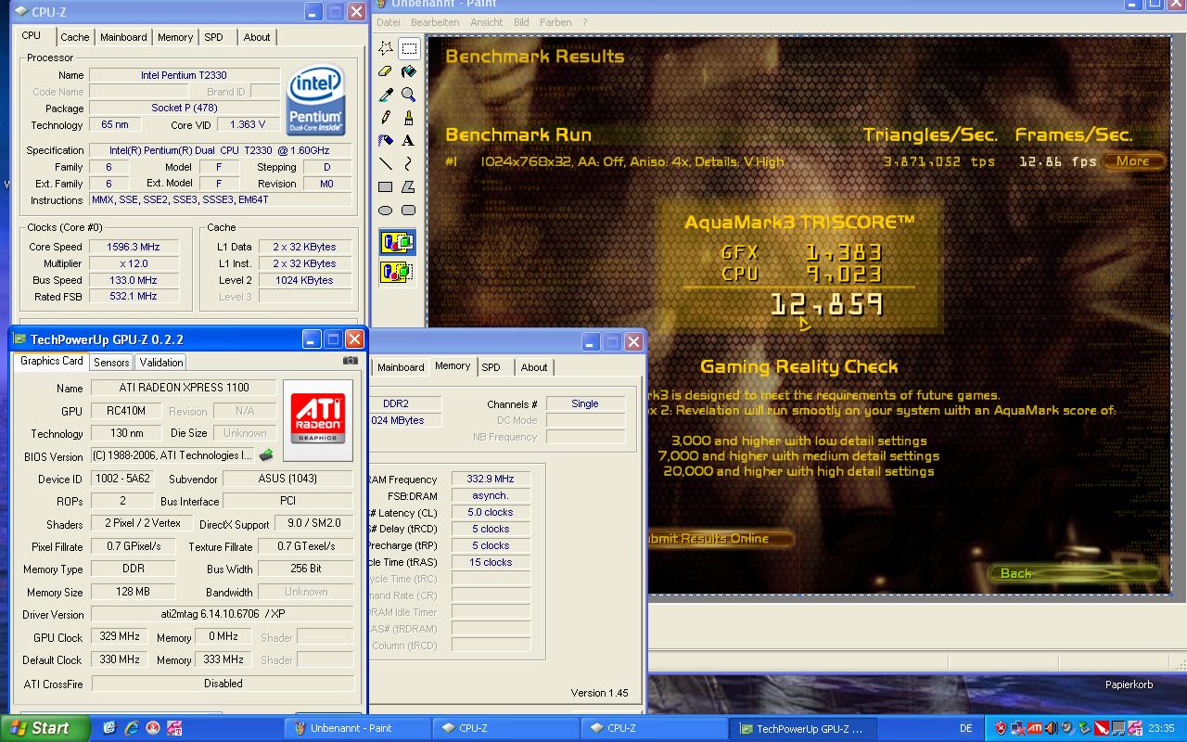Click the GPU-Z BIOS save chip icon
The height and width of the screenshot is (742, 1187).
click(266, 455)
